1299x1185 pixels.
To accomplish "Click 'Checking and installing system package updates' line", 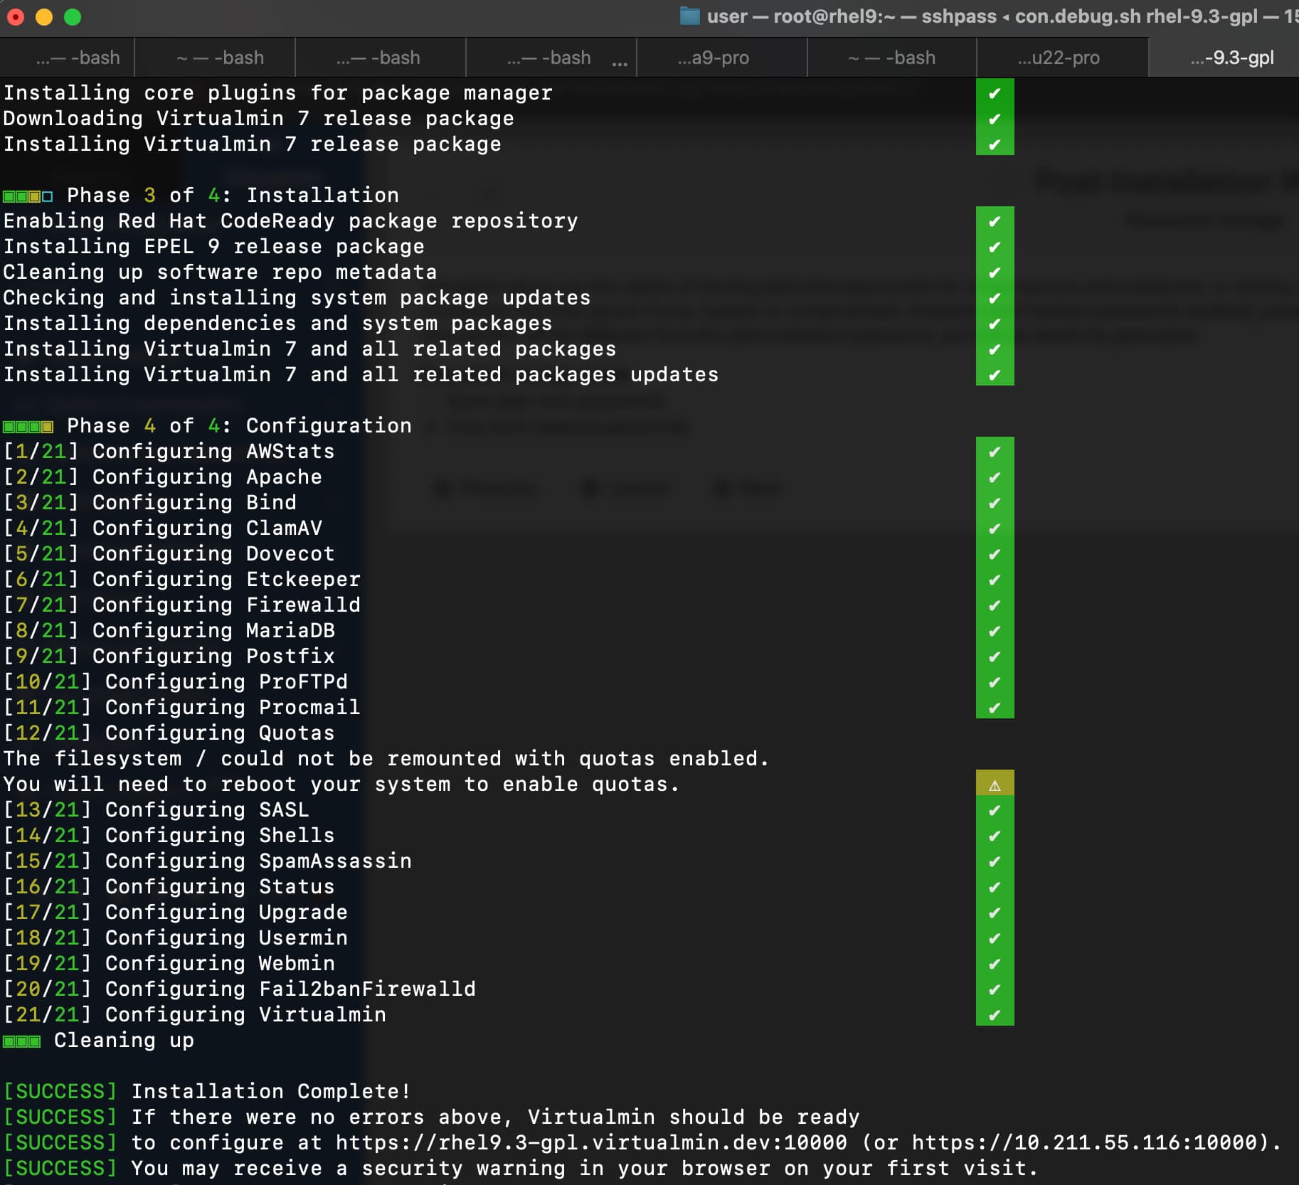I will [297, 297].
